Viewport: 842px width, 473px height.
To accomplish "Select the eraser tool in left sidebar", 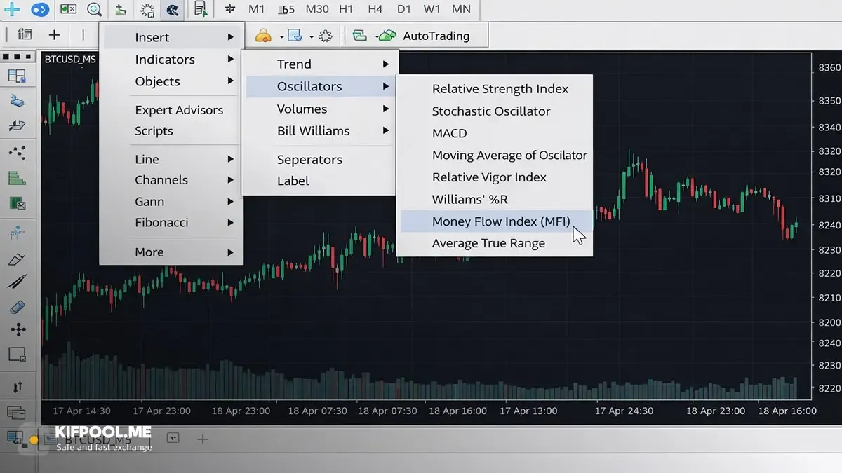I will 18,307.
